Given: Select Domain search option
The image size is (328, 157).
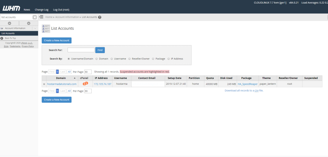Looking at the screenshot, I should tap(97, 59).
